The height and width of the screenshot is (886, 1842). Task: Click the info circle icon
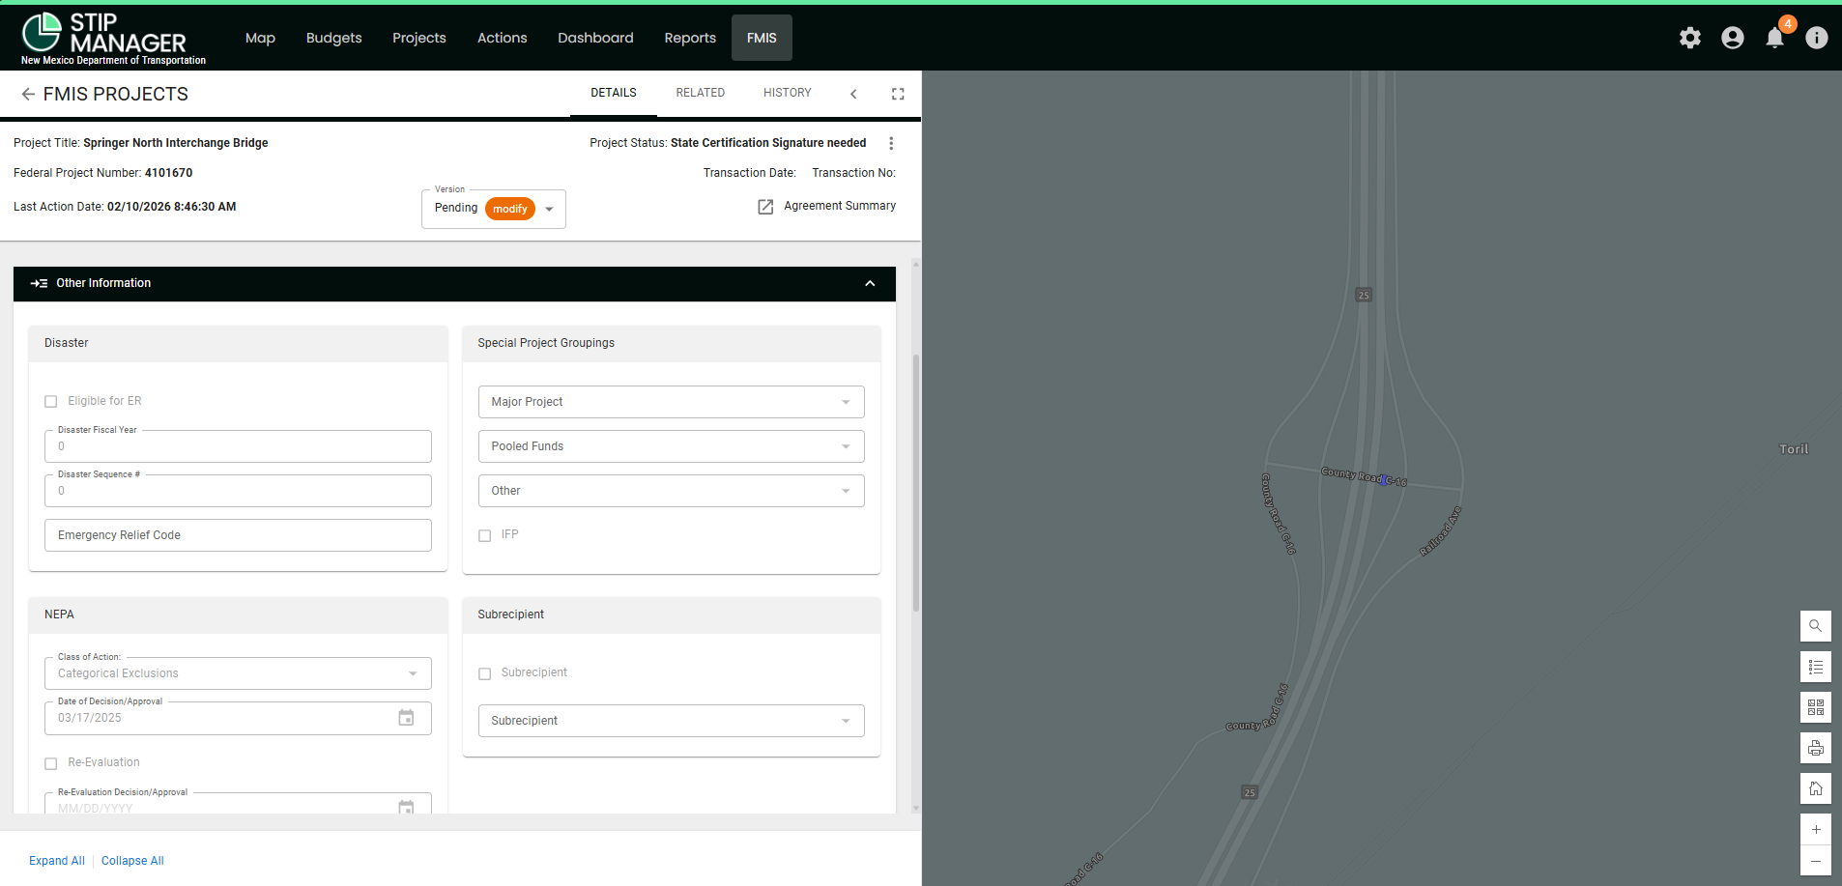[x=1817, y=38]
